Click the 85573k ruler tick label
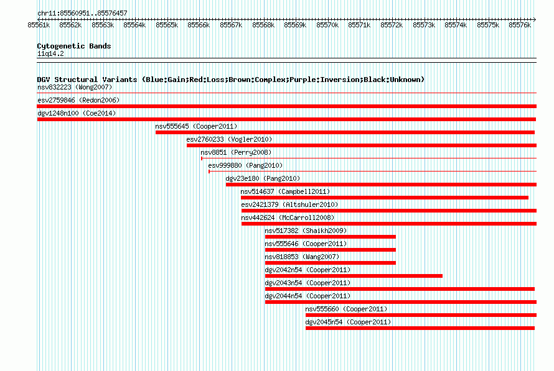 click(424, 25)
